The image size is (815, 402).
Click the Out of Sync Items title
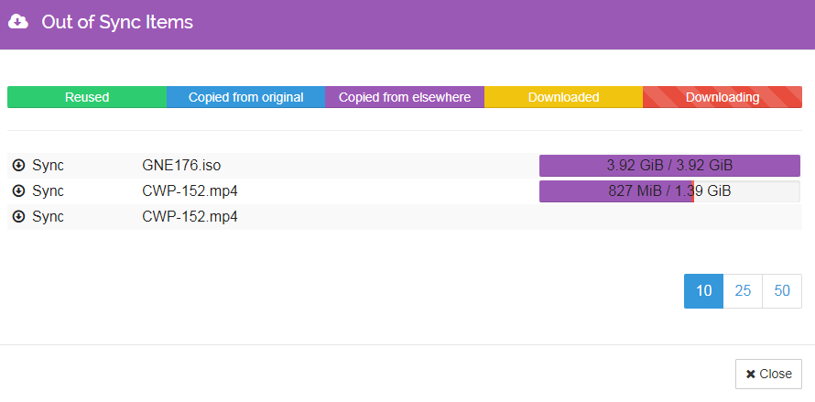[117, 22]
